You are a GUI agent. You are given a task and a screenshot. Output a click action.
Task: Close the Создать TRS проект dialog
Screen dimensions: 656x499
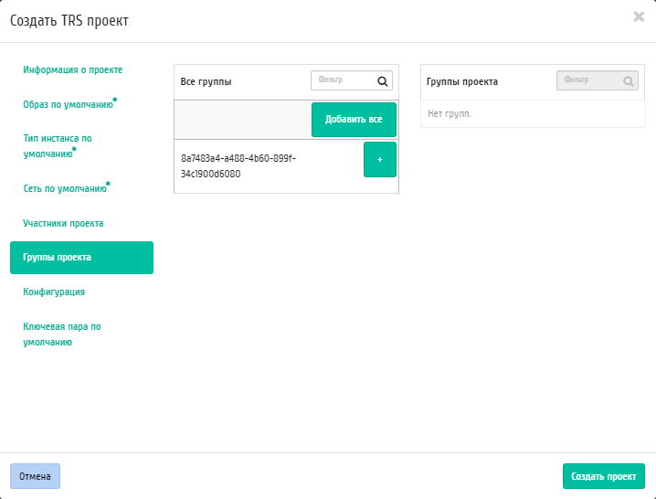639,16
